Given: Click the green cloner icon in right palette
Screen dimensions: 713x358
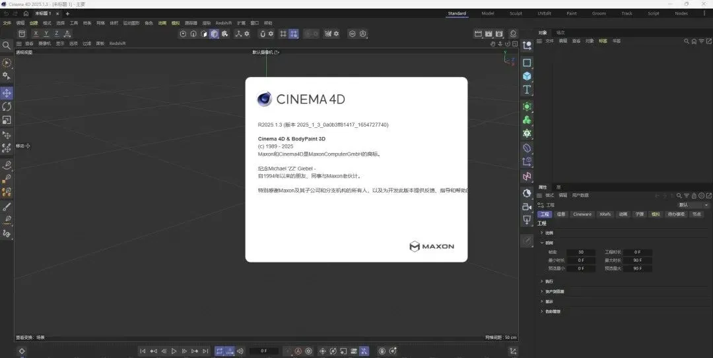Looking at the screenshot, I should click(527, 120).
